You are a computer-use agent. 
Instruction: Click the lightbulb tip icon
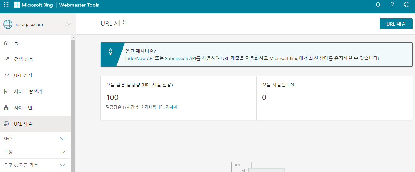(110, 51)
